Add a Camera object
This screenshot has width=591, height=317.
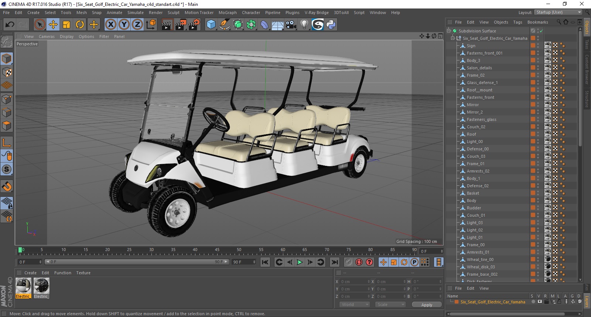(x=291, y=25)
